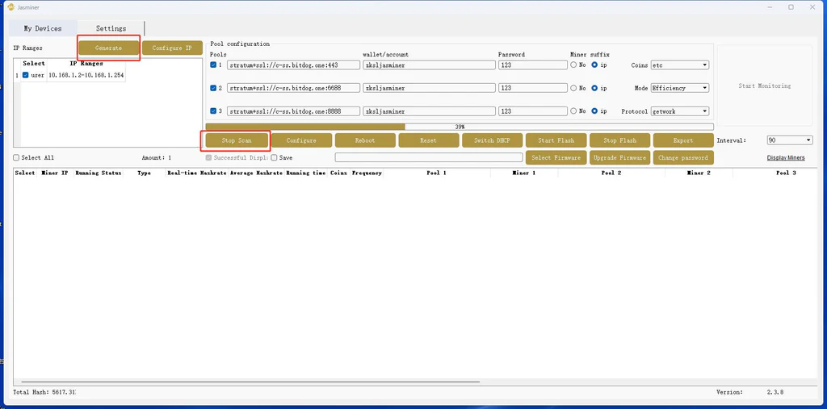Reboot the selected miners
The width and height of the screenshot is (827, 409).
pos(365,140)
